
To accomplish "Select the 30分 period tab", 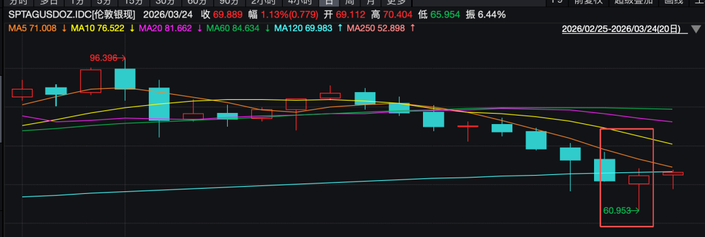I will point(164,2).
